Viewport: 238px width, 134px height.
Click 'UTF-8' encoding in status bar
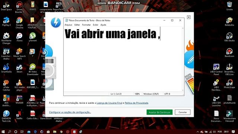coord(167,94)
